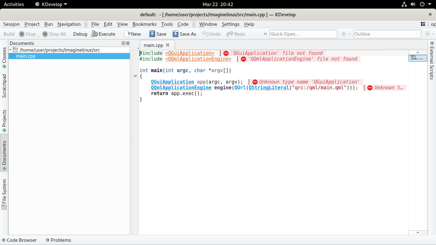
Task: Open the Edit menu
Action: click(x=108, y=24)
